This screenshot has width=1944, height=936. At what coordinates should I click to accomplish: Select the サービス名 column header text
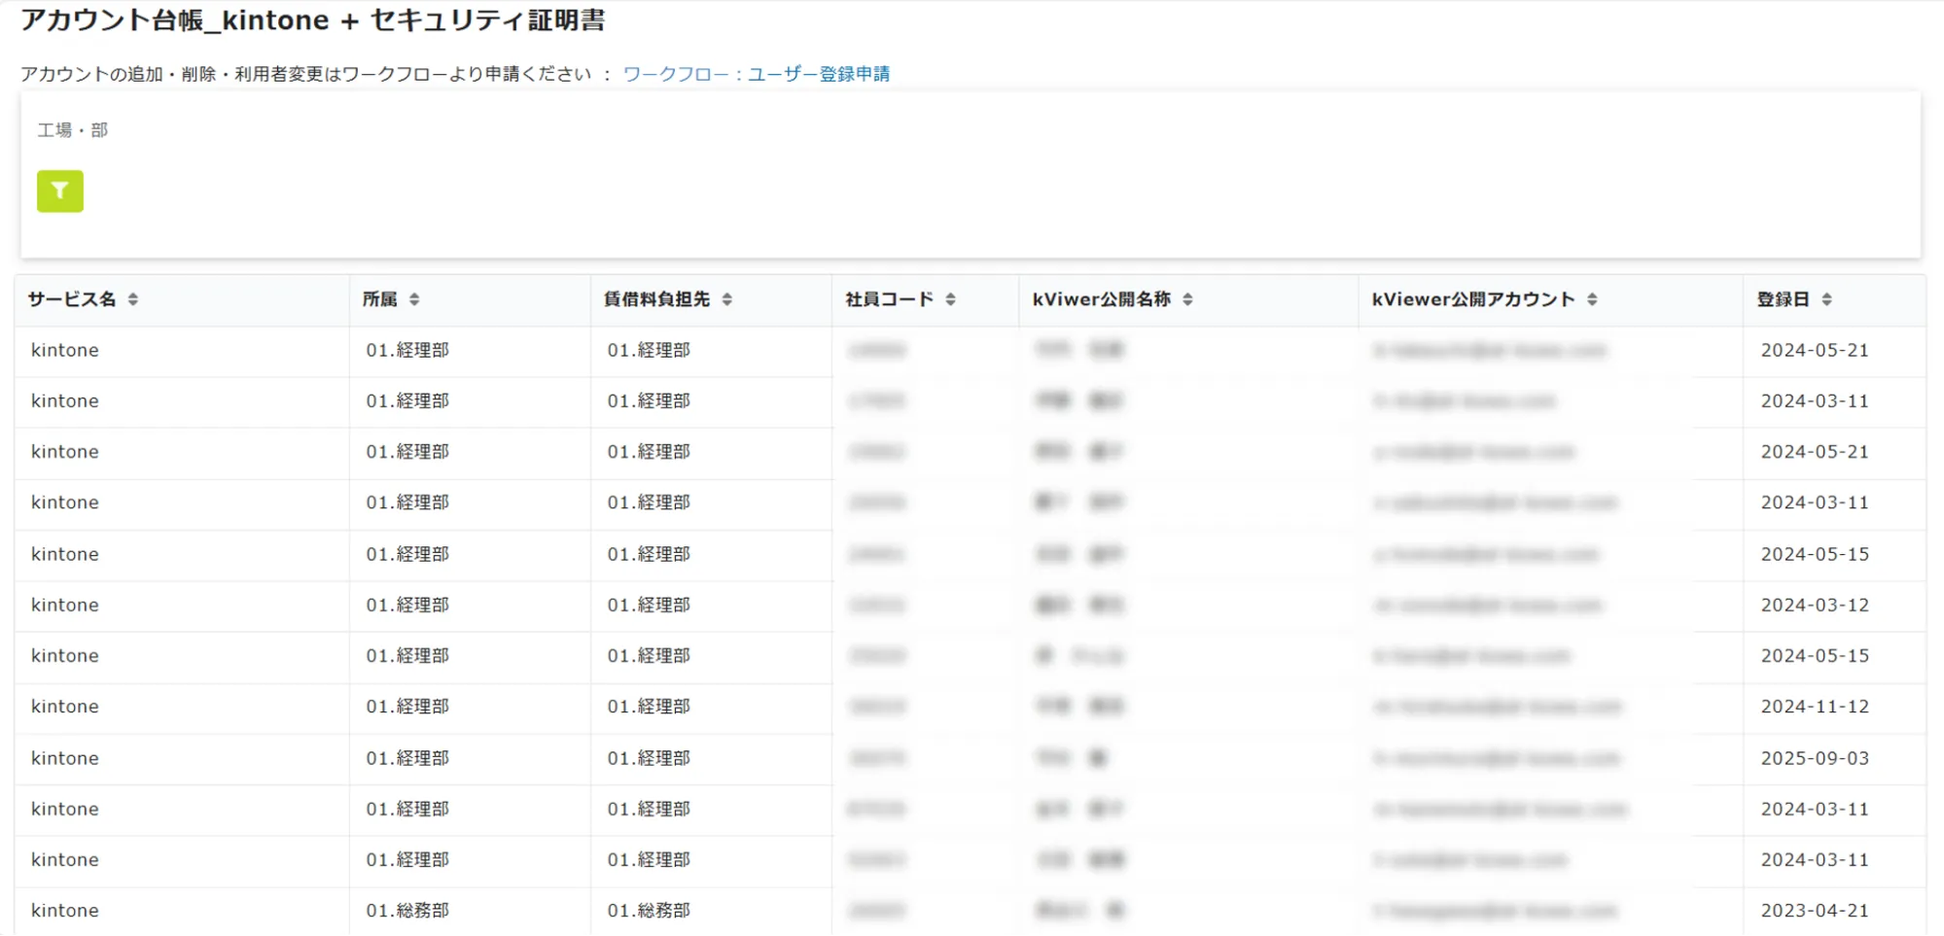72,299
